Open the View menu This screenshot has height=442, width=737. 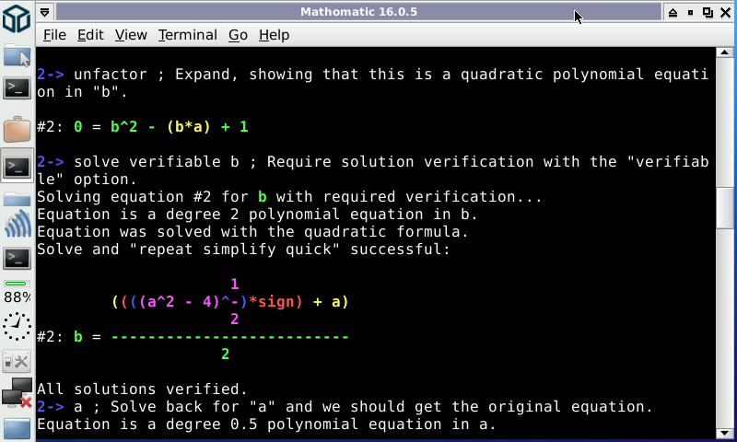pyautogui.click(x=131, y=35)
